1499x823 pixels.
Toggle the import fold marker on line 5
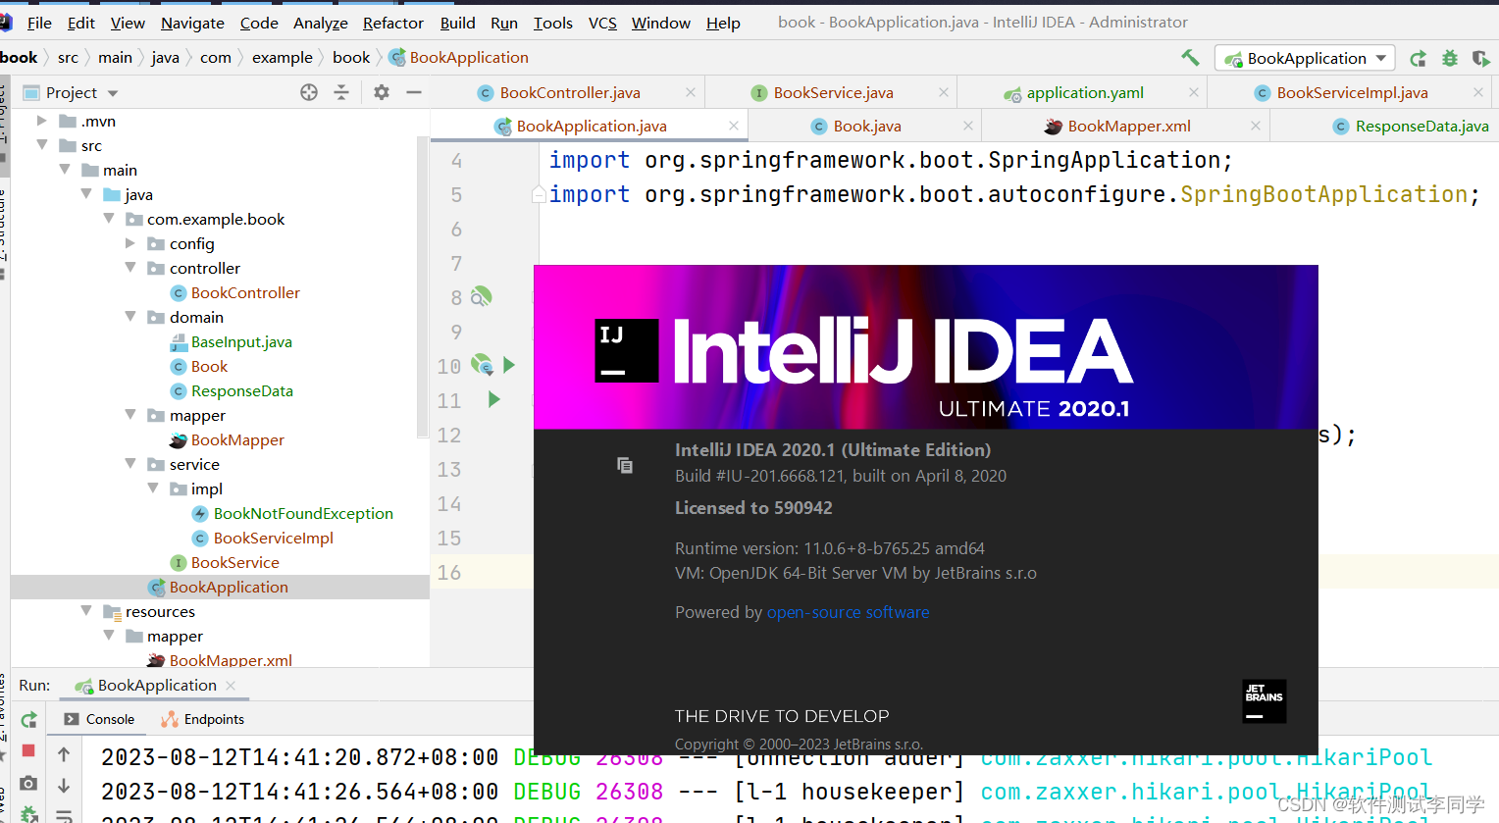[539, 194]
